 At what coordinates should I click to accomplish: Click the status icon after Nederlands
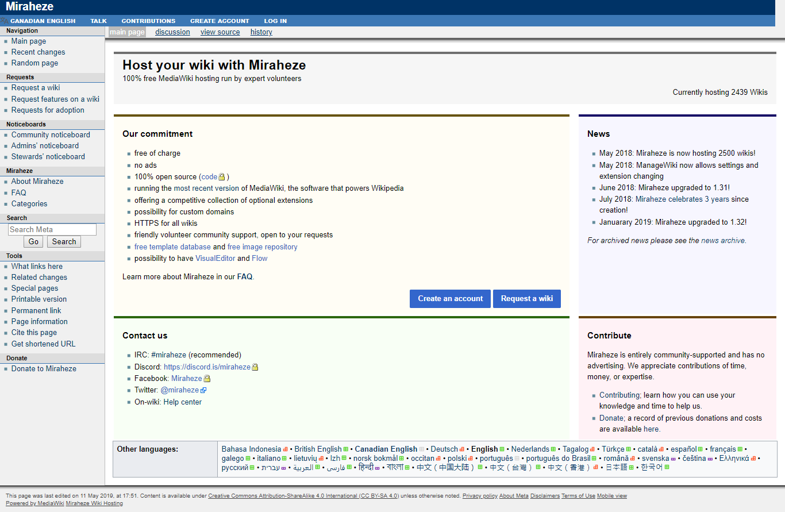click(553, 449)
